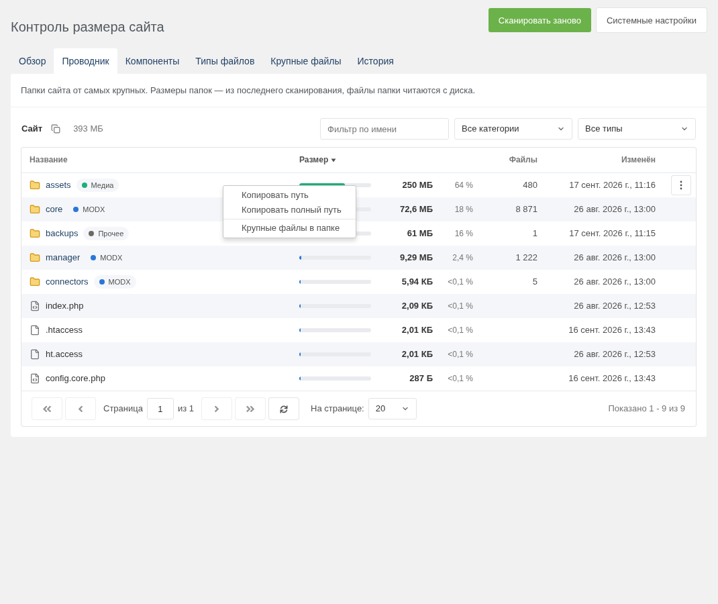The width and height of the screenshot is (718, 604).
Task: Open the manager folder link
Action: click(62, 257)
